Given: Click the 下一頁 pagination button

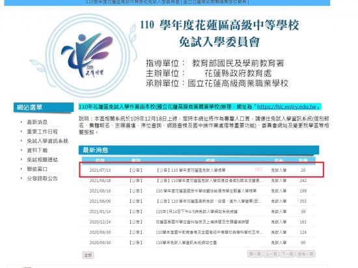Looking at the screenshot, I should point(288,254).
